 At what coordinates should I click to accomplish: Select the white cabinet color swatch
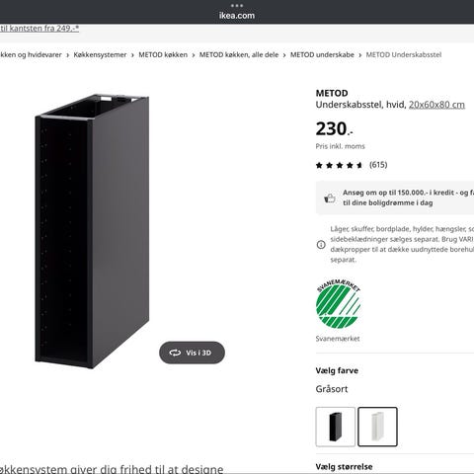[x=377, y=427]
